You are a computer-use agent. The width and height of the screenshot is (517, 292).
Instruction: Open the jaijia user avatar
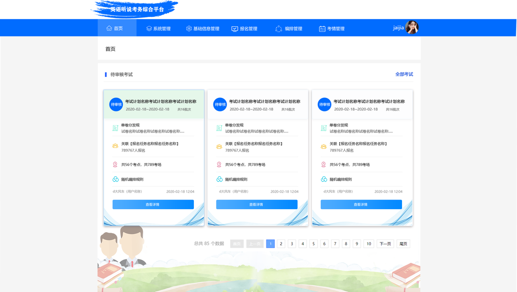click(412, 27)
